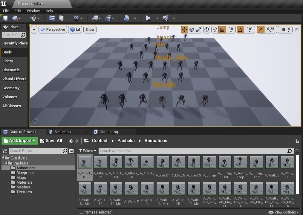
Task: Open the File menu
Action: tap(6, 11)
